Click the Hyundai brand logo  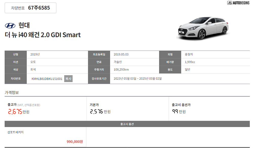pyautogui.click(x=10, y=25)
